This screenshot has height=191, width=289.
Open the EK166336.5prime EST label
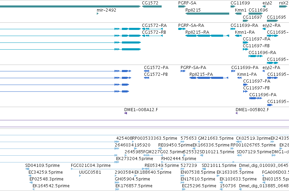click(211, 145)
